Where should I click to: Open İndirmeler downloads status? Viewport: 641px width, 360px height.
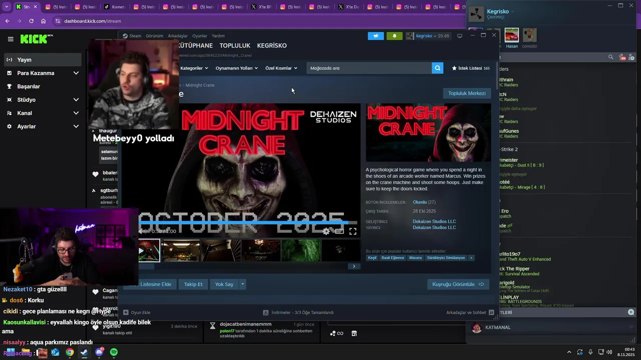(x=298, y=312)
